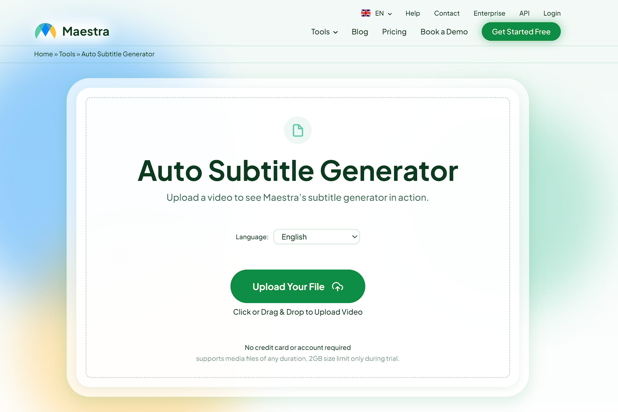
Task: Click the Upload Your File button
Action: [298, 286]
